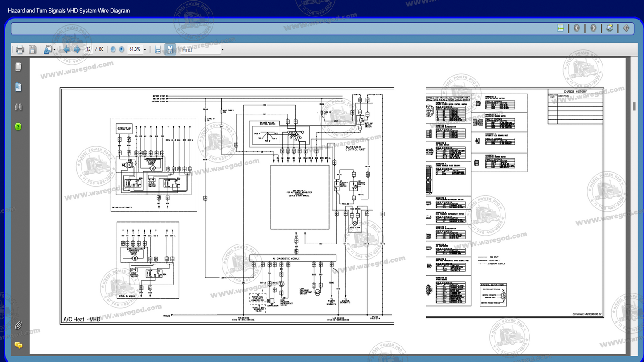
Task: Click the page number field showing 12
Action: click(x=88, y=49)
